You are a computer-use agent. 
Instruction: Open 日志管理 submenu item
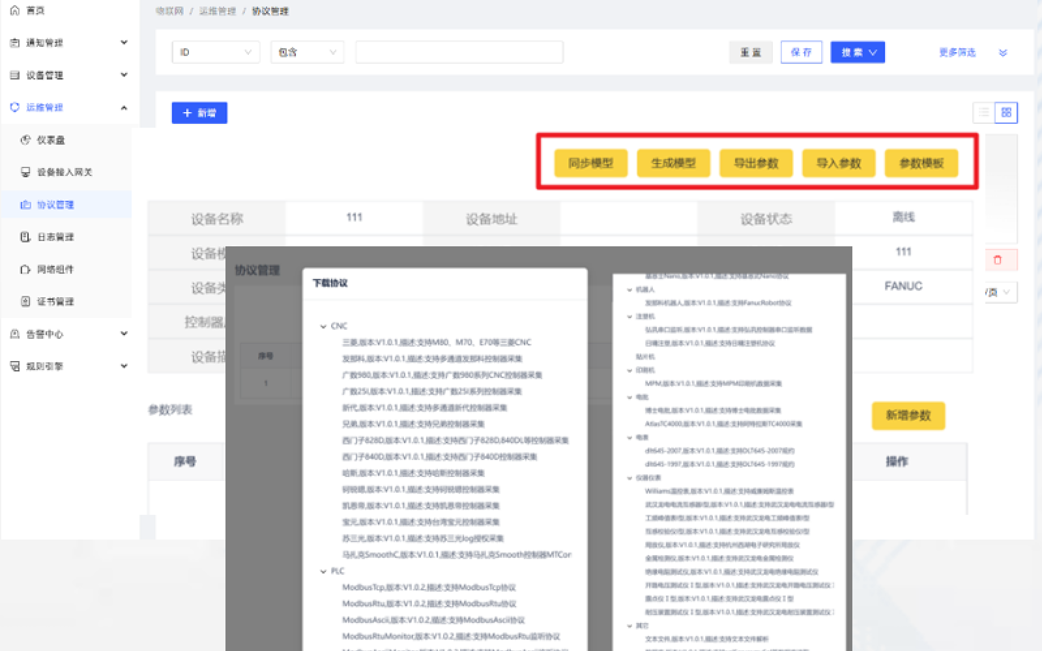[55, 237]
